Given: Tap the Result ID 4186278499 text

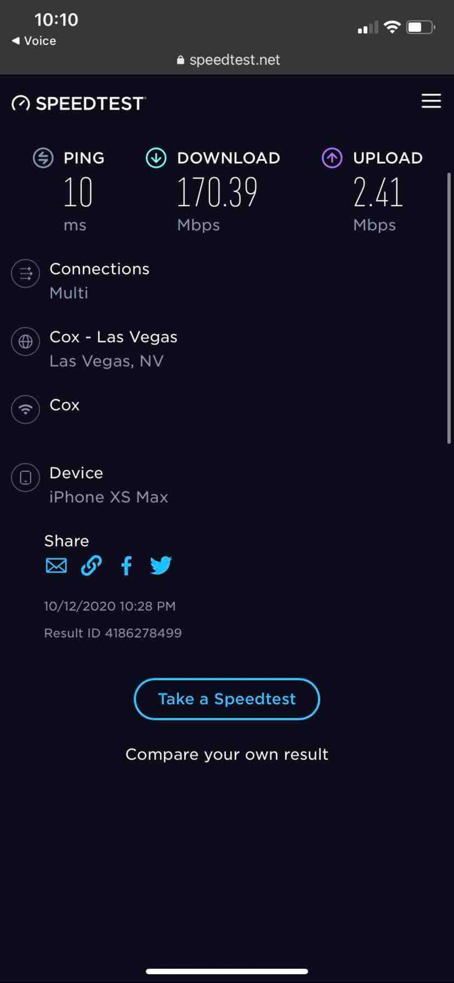Looking at the screenshot, I should [113, 633].
